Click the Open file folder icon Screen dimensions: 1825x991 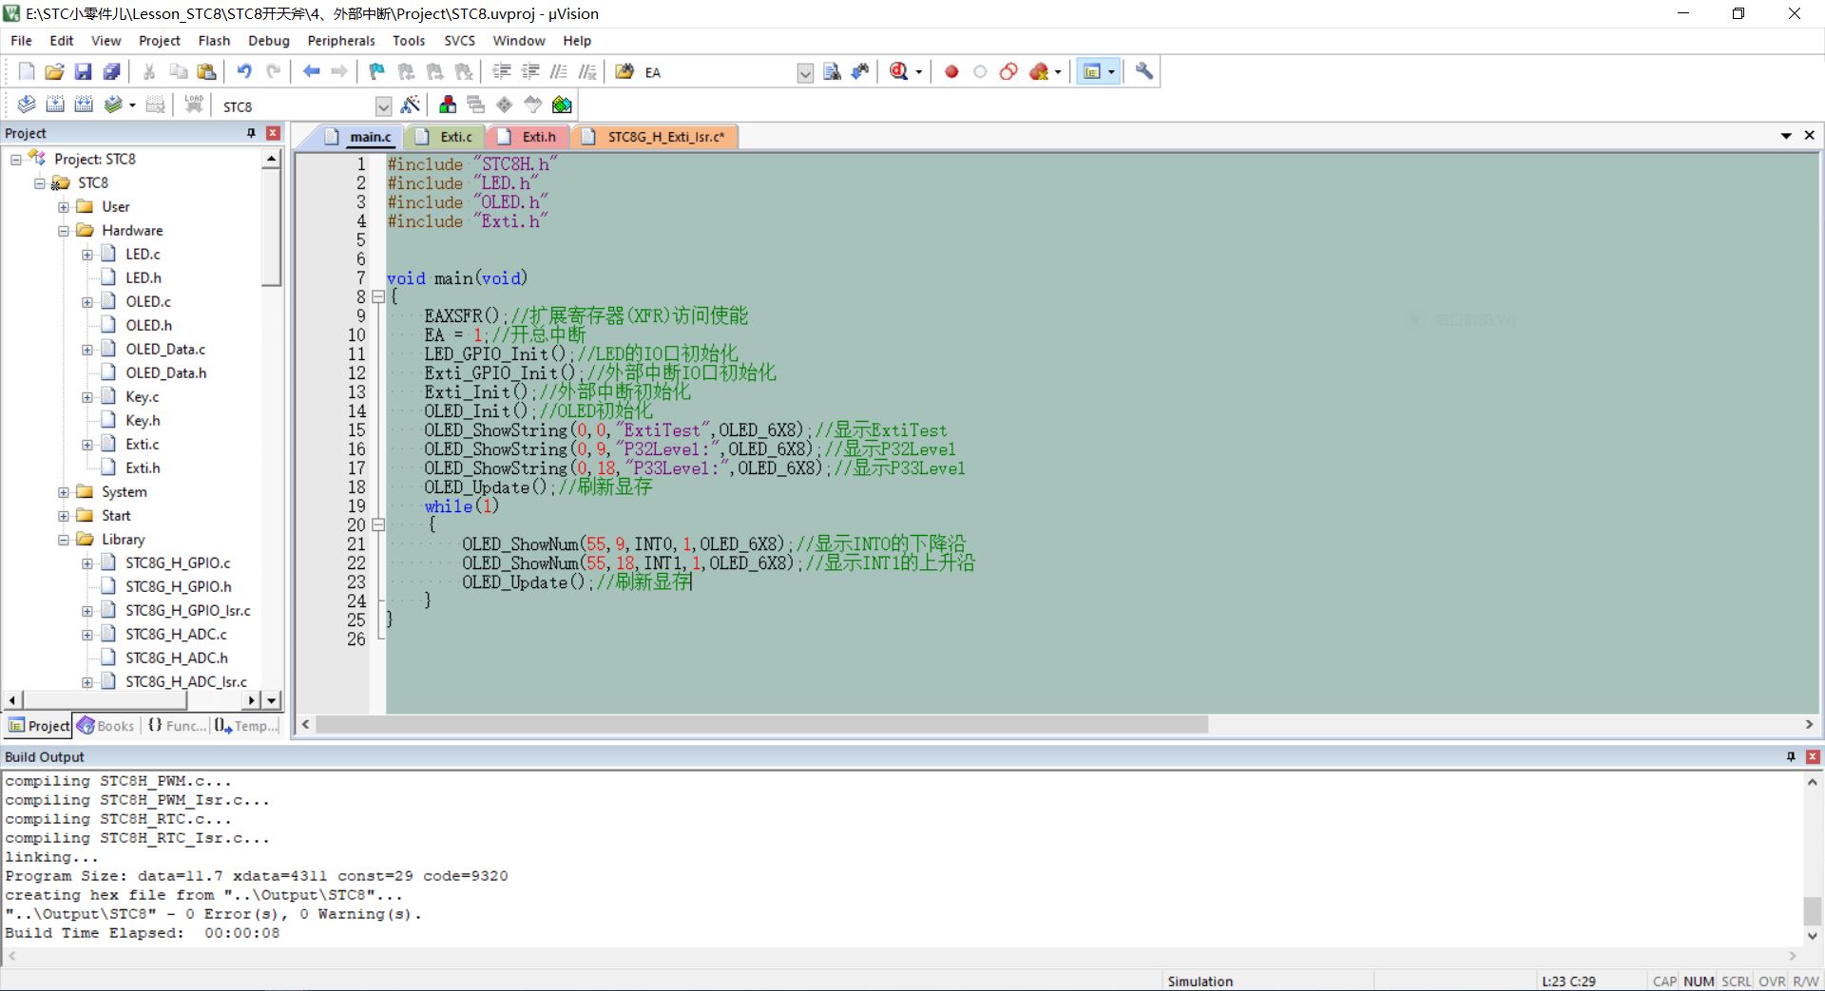coord(55,71)
